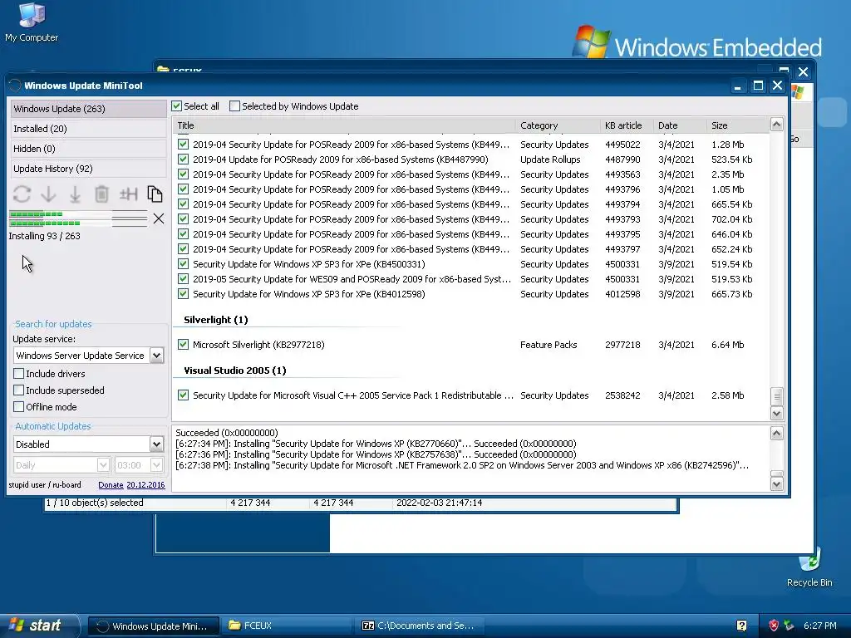Click the 6:27 PM system clock
851x638 pixels.
pos(819,626)
